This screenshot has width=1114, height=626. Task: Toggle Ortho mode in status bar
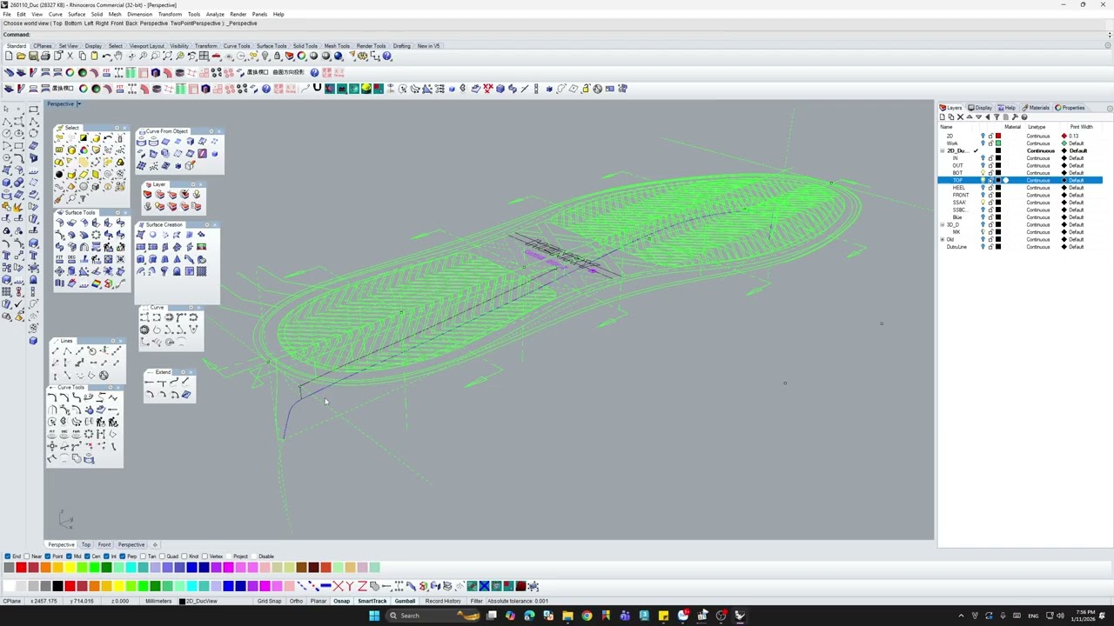[x=297, y=602]
